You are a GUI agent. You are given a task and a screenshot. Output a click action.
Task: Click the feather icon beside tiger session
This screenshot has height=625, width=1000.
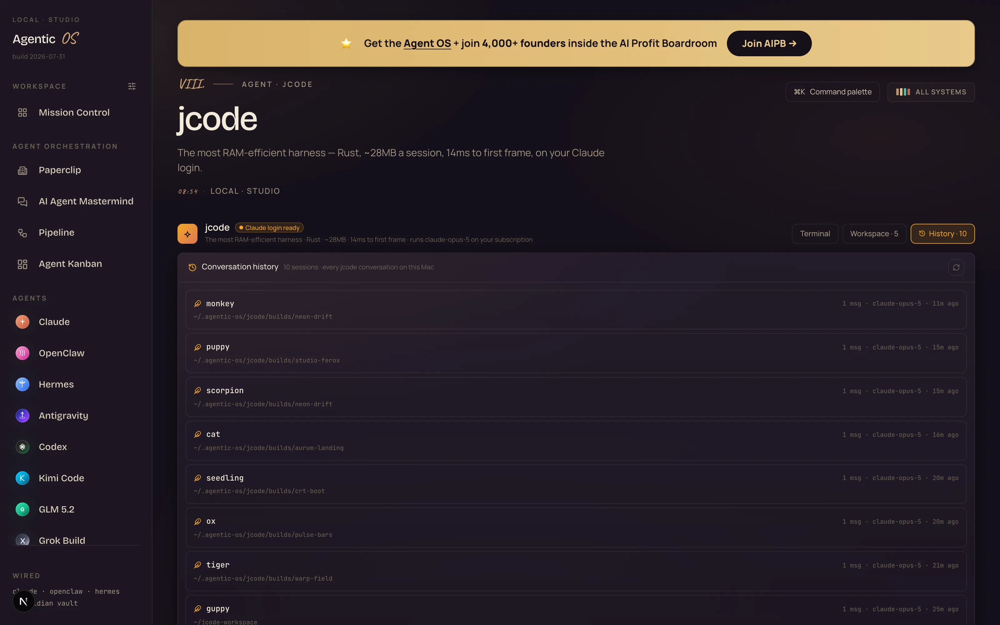point(197,565)
